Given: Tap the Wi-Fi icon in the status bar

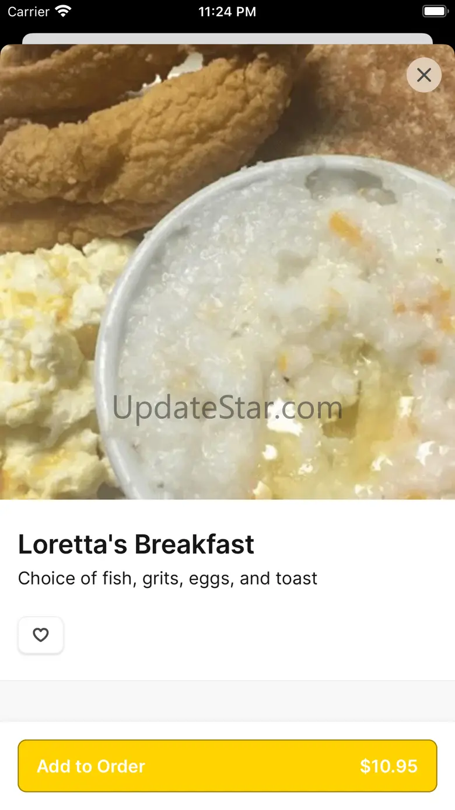Looking at the screenshot, I should click(62, 11).
